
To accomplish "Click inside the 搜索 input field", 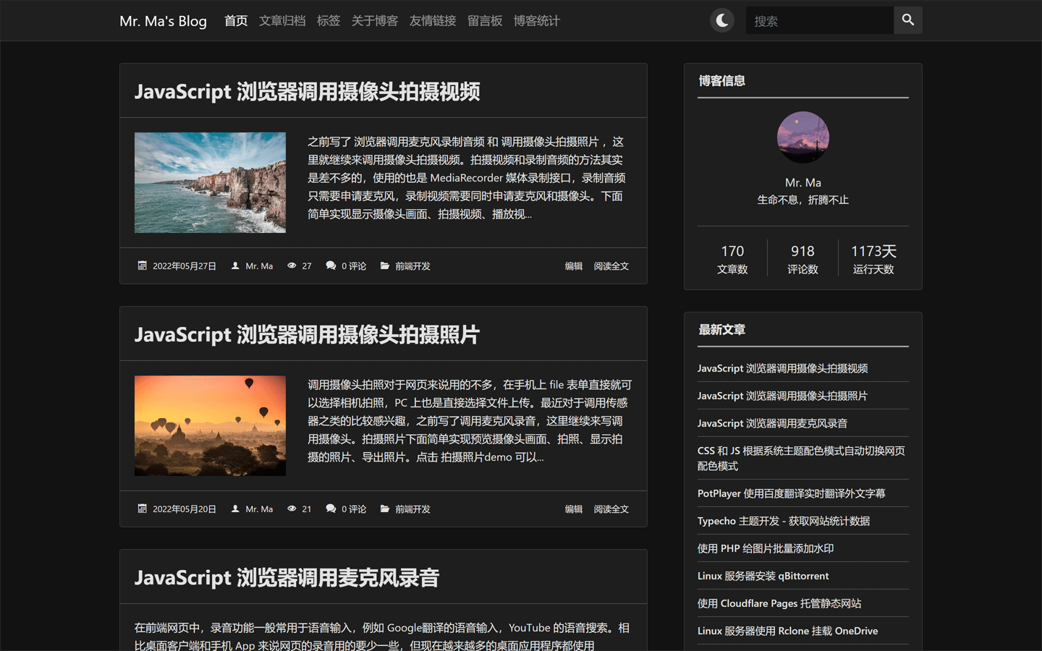I will [x=818, y=20].
